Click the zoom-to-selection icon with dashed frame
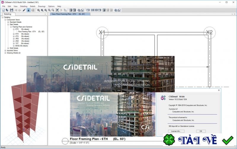Screen dimensions: 237x149 point(57,10)
